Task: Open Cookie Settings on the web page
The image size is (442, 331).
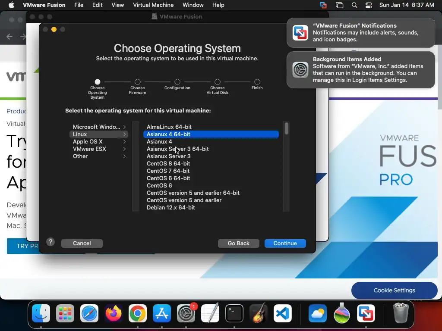Action: [x=395, y=290]
